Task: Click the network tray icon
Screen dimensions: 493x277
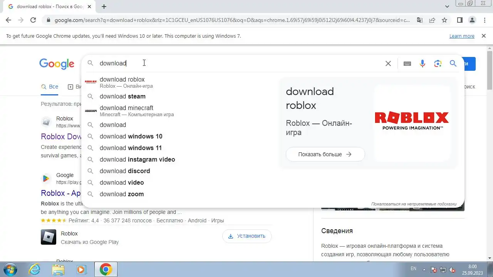Action: [443, 269]
